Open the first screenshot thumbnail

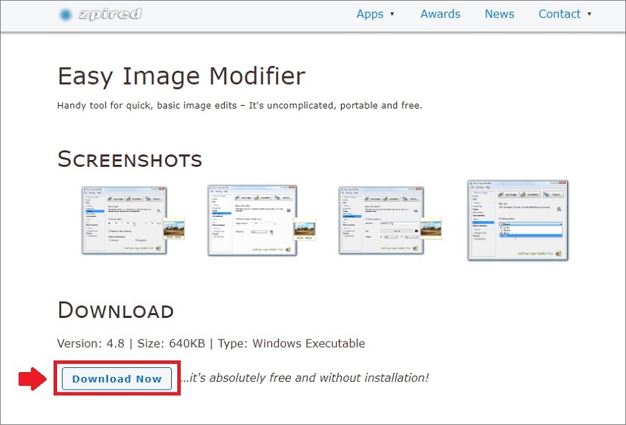coord(133,220)
